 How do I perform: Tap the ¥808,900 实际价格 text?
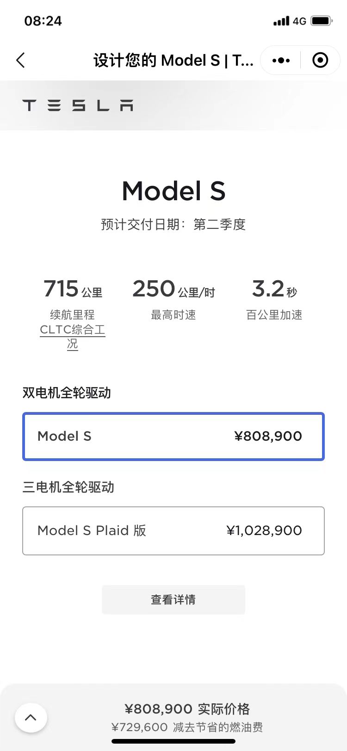coord(187,709)
